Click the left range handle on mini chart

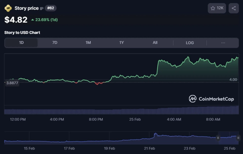click(218, 138)
